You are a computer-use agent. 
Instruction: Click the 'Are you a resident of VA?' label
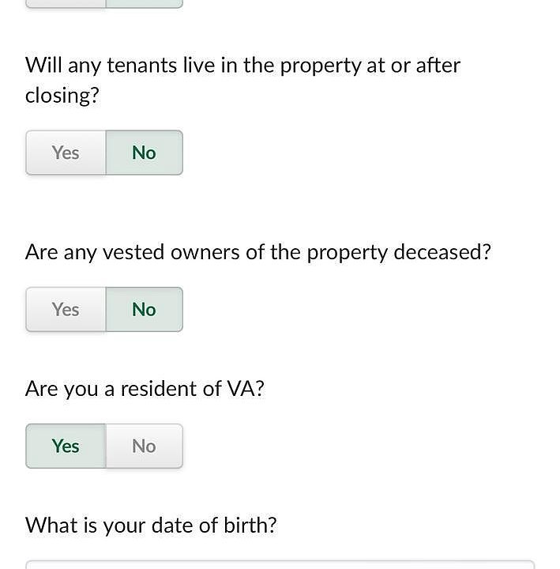coord(145,389)
